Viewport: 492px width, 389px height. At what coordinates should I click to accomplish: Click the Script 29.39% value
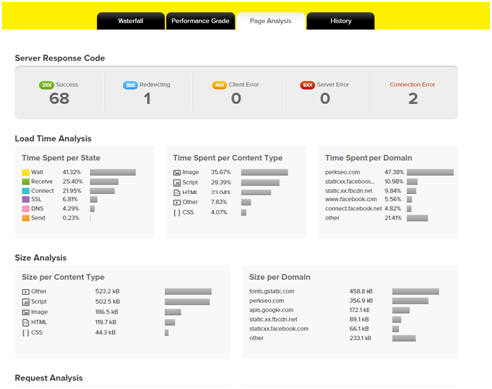point(221,183)
